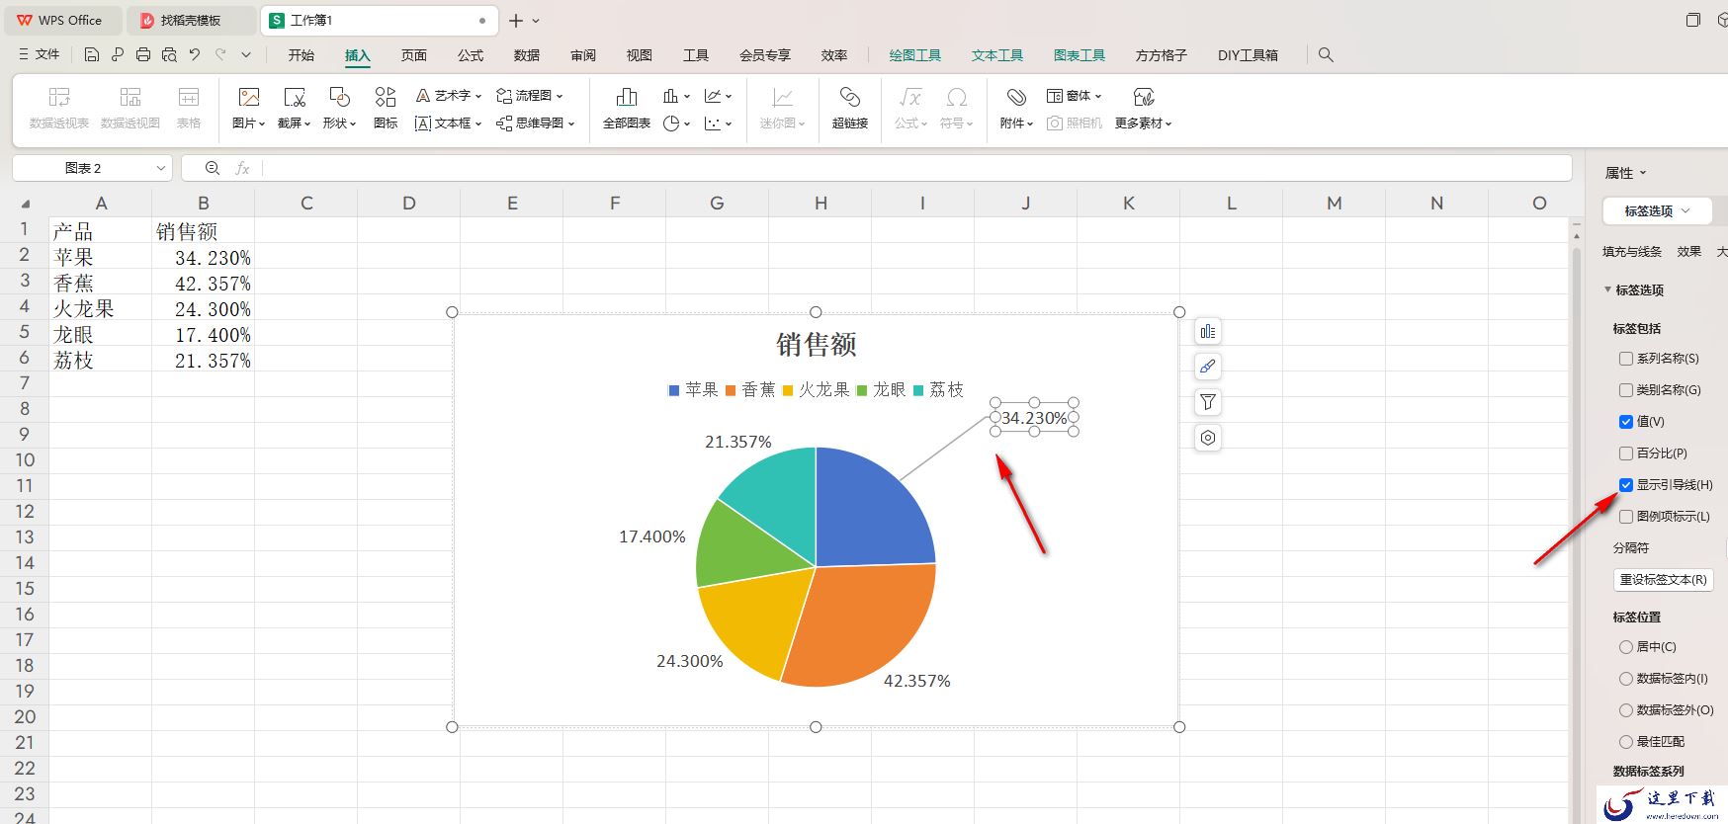This screenshot has height=824, width=1728.
Task: Select 居中(C) label position
Action: point(1626,647)
